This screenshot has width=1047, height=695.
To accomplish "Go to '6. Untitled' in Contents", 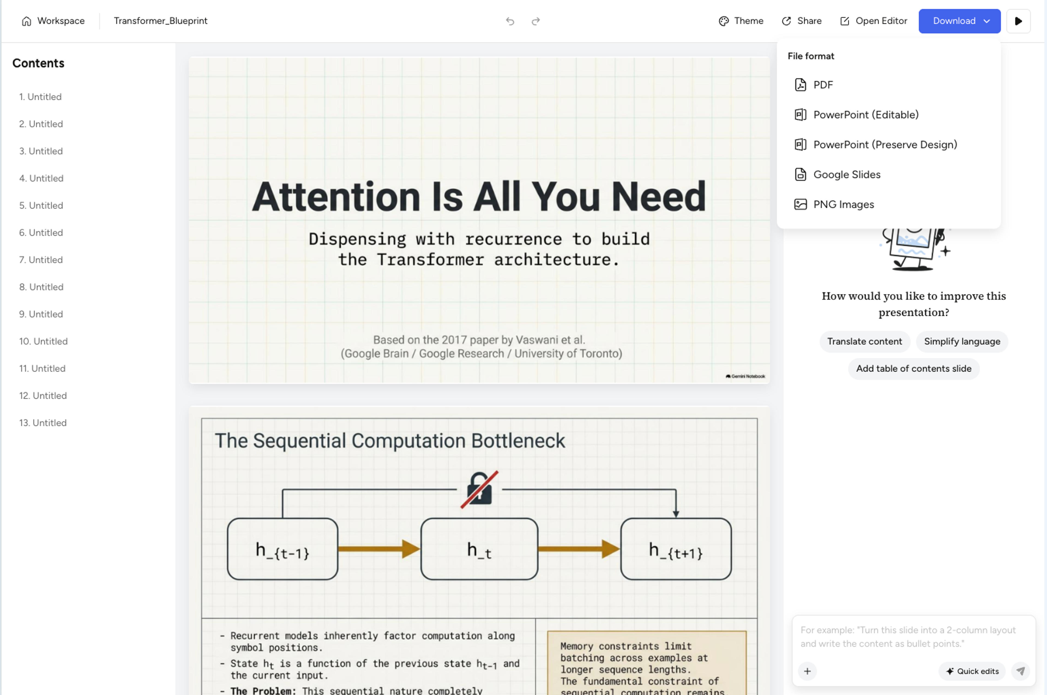I will [41, 233].
